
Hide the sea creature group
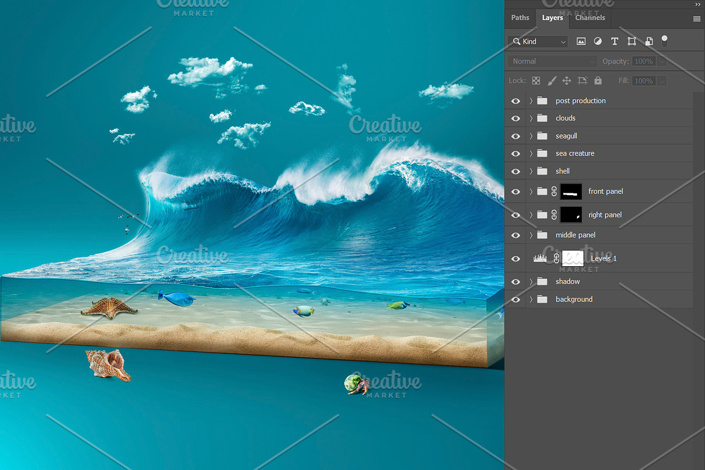(516, 154)
